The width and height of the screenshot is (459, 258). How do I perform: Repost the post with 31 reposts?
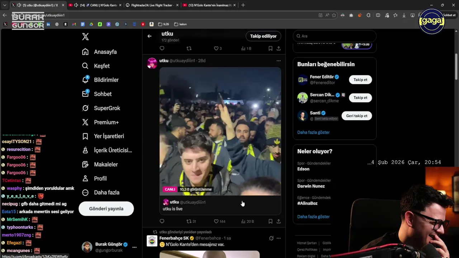tap(191, 221)
